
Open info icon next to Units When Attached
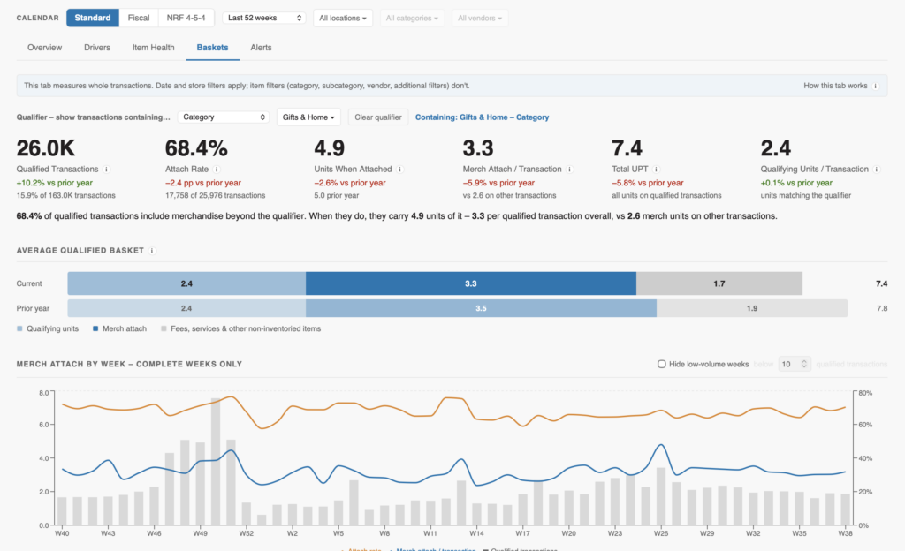(x=400, y=170)
